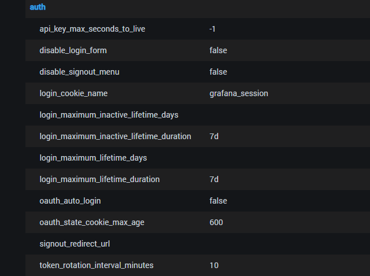Select the login_cookie_name setting label
Screen dimensions: 370x276
tap(73, 93)
